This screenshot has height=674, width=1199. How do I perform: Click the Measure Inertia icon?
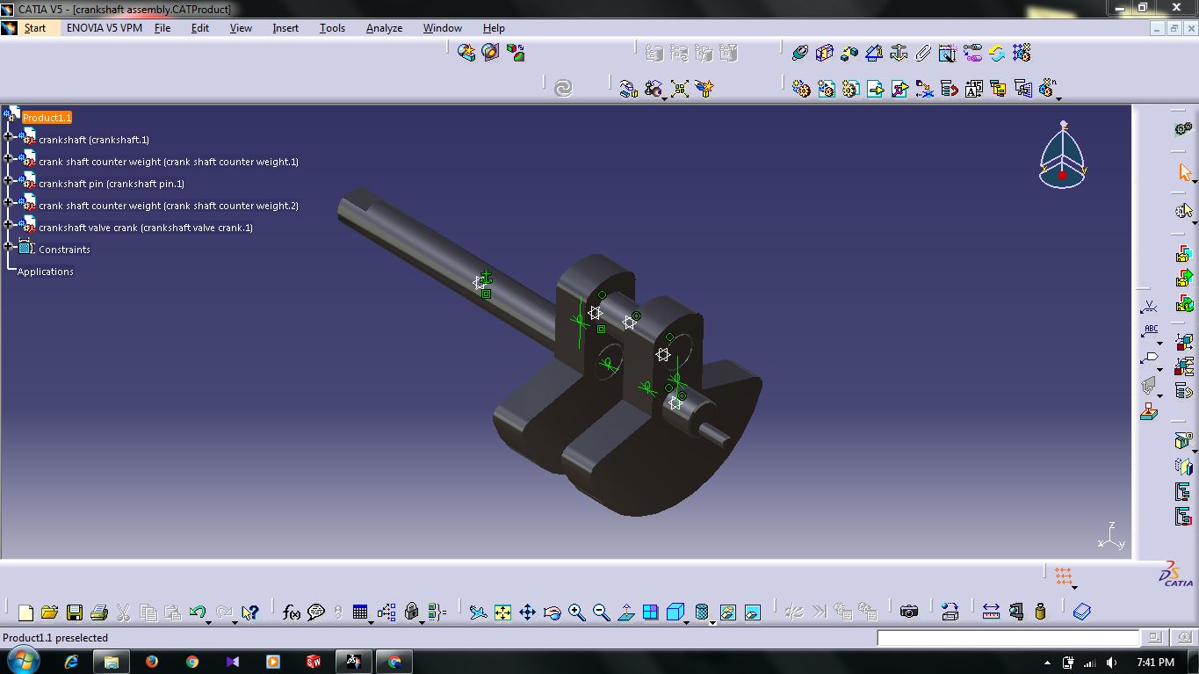pyautogui.click(x=1040, y=612)
